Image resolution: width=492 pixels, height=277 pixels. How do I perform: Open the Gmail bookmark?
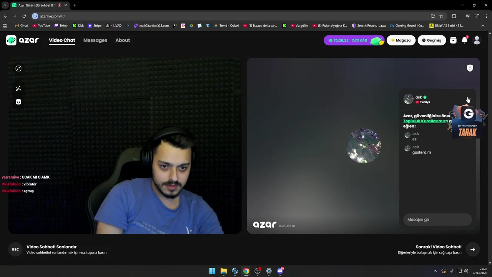(x=22, y=26)
